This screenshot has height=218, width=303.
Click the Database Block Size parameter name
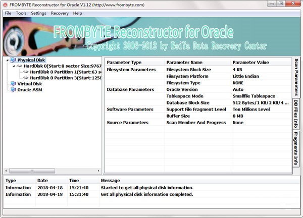click(188, 103)
